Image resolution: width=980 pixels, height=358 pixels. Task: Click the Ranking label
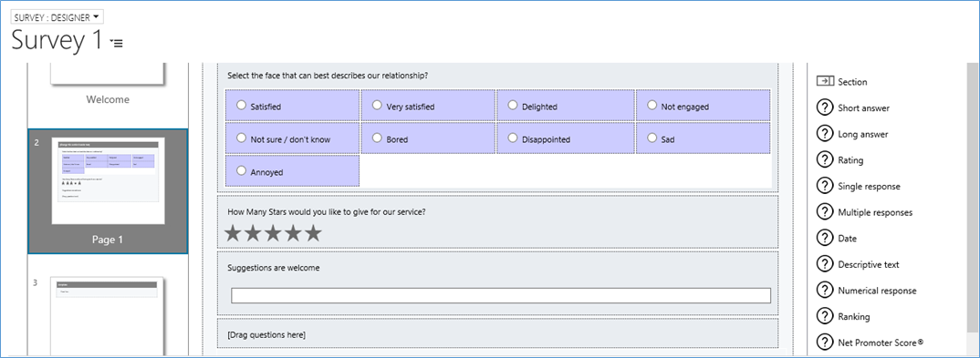coord(854,317)
